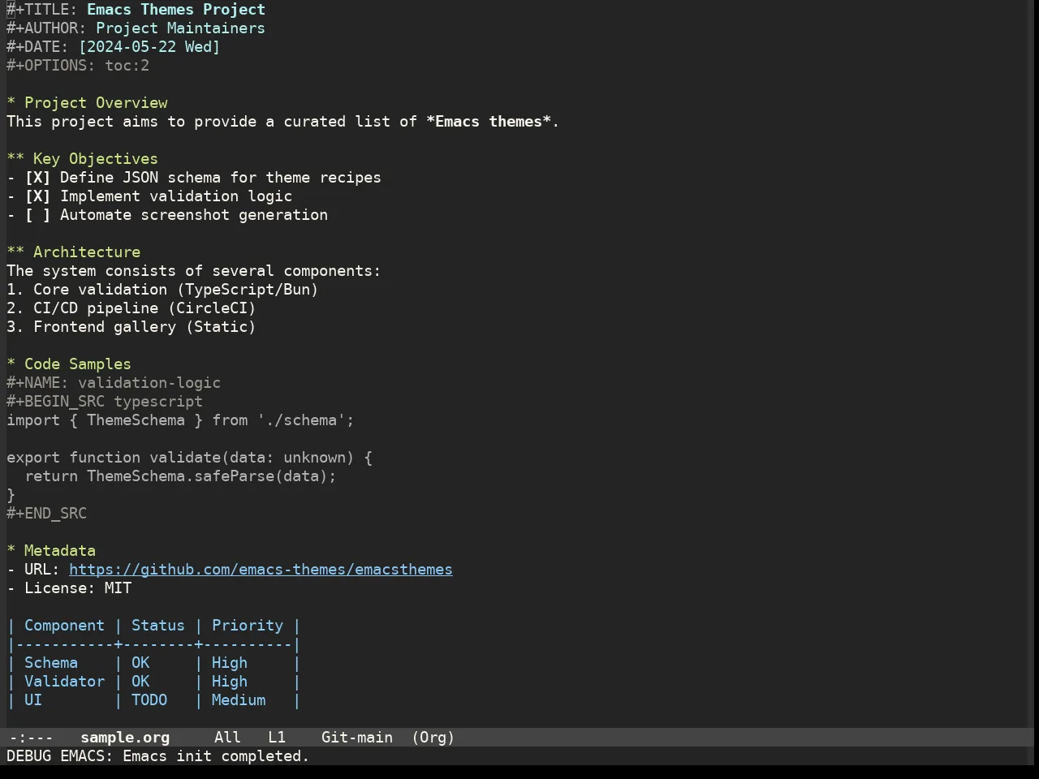The width and height of the screenshot is (1039, 779).
Task: Click the 'Component' table header cell
Action: pos(64,626)
